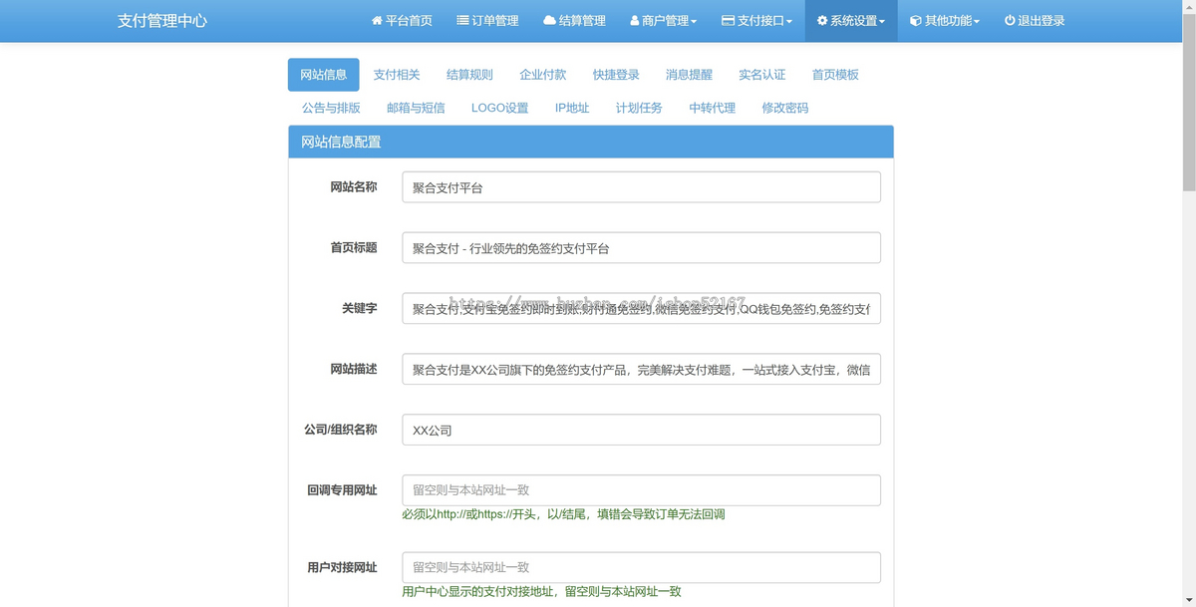
Task: Click the user icon beside 商户管理
Action: coord(635,20)
